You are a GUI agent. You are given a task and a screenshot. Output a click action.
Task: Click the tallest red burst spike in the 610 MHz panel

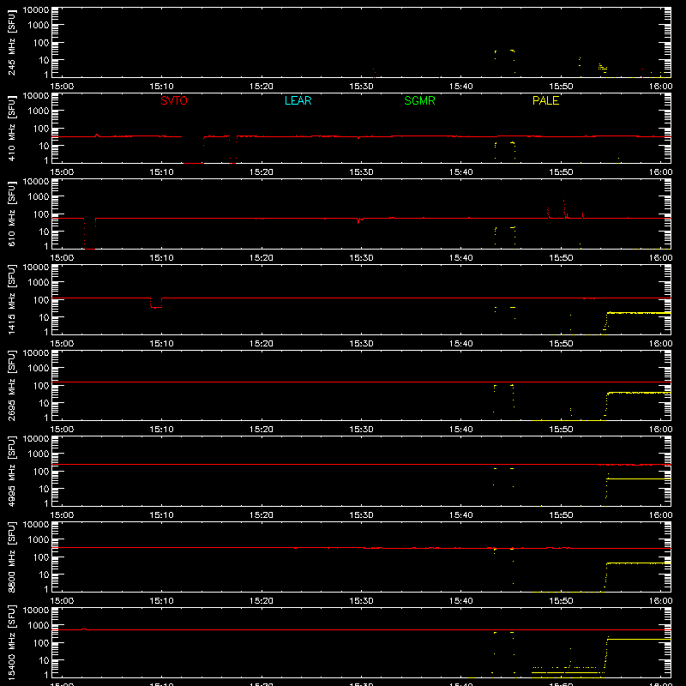564,208
